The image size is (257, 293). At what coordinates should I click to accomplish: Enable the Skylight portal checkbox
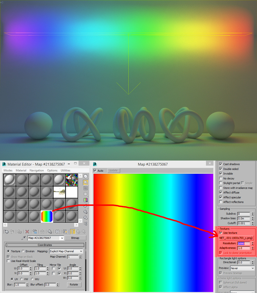[x=221, y=183]
